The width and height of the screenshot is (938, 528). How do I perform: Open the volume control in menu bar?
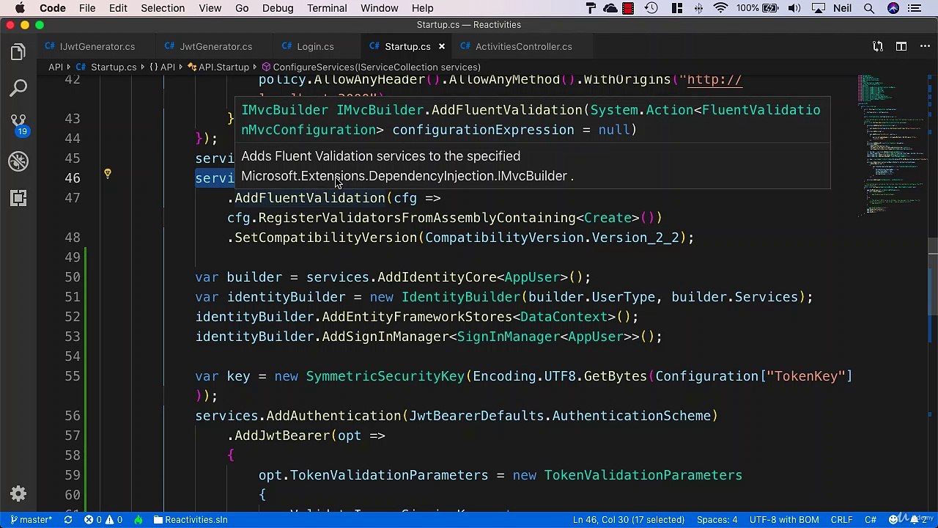(x=794, y=8)
